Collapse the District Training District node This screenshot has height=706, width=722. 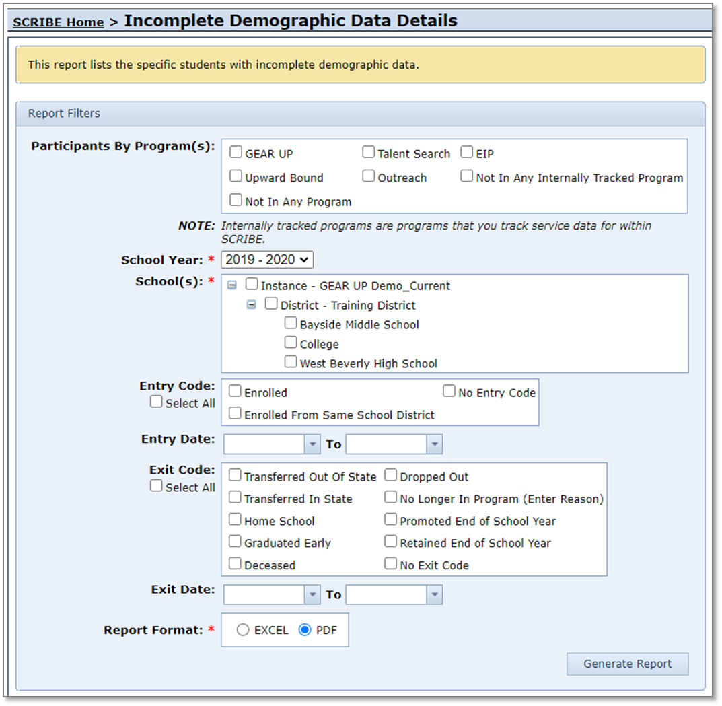pyautogui.click(x=252, y=305)
